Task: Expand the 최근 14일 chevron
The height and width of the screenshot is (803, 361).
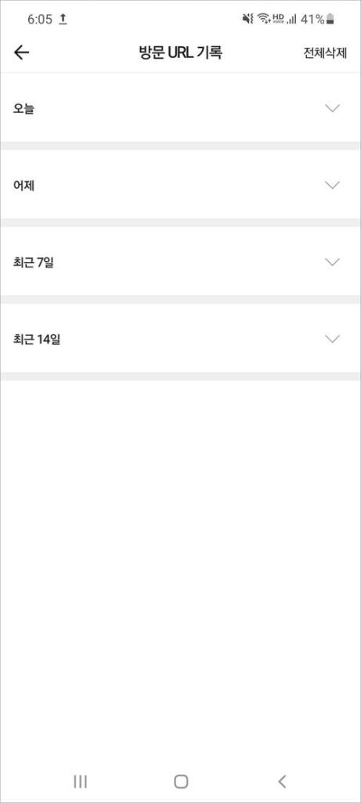Action: [x=332, y=339]
